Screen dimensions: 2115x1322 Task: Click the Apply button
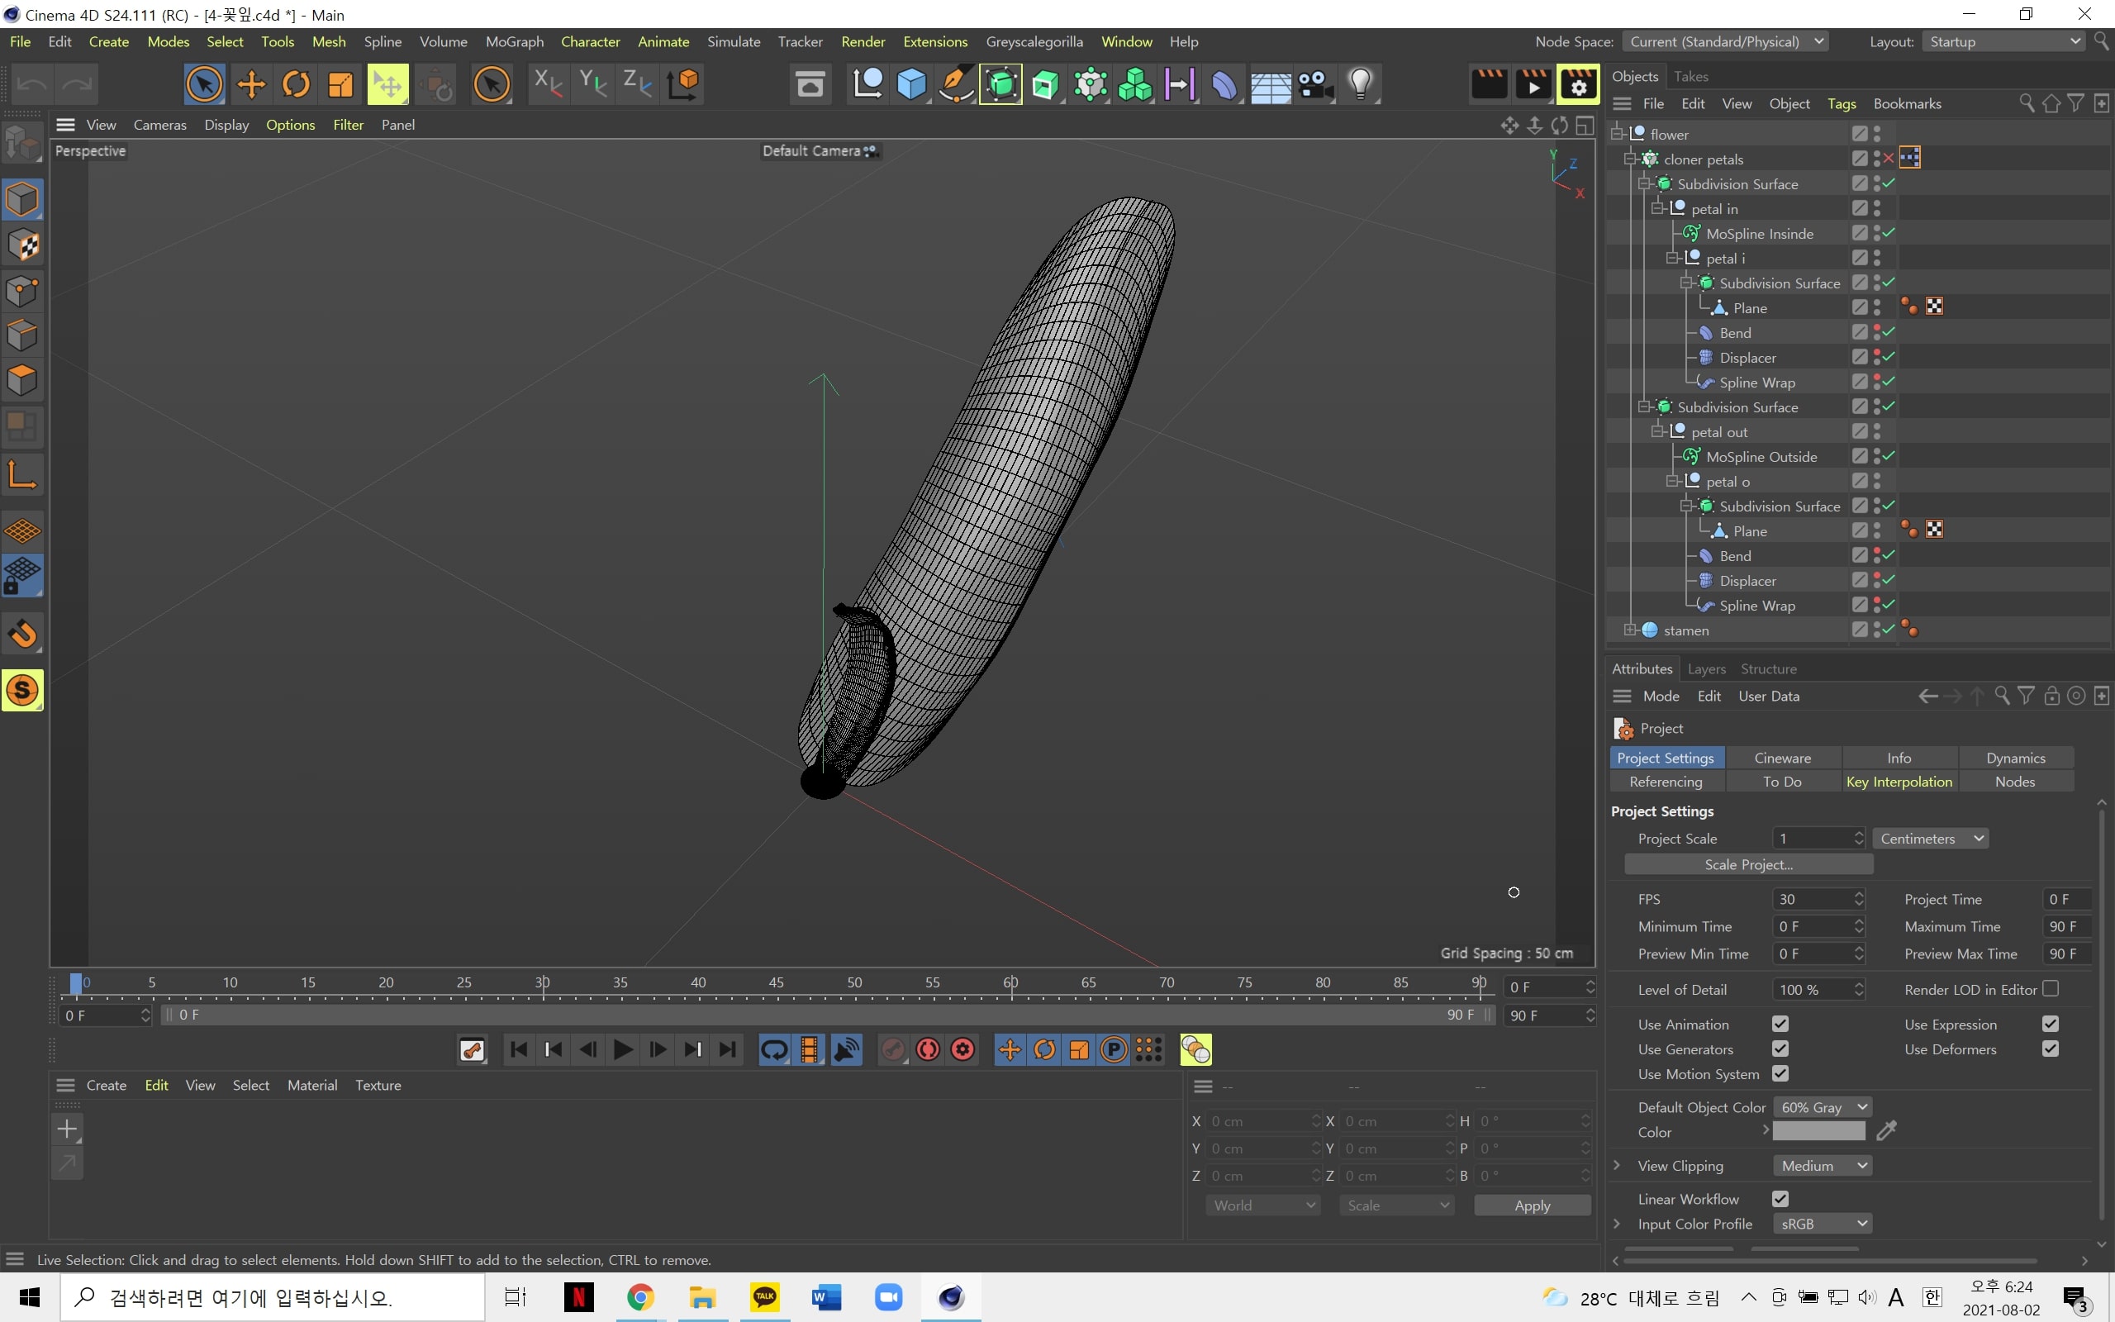(1532, 1205)
